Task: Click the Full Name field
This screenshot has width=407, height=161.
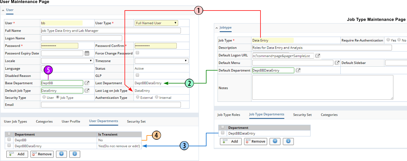Action: [x=111, y=30]
